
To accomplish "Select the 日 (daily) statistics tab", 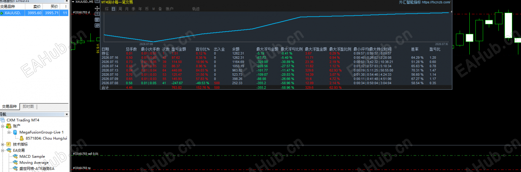I will 113,9.
